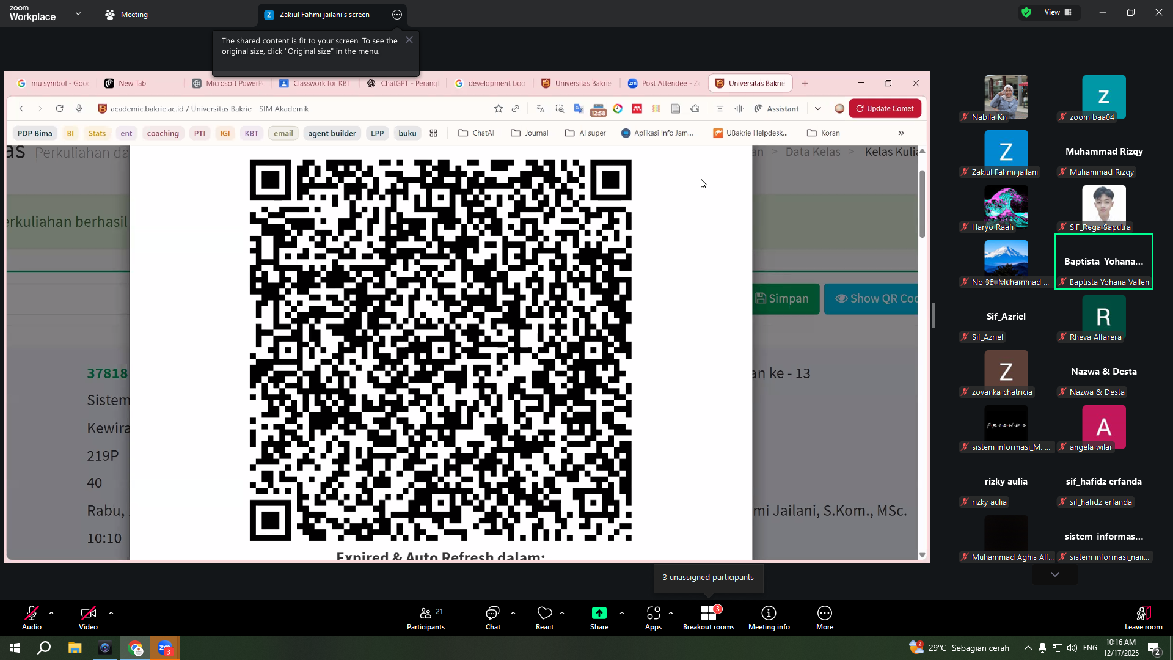Click the Show QR Code button
The image size is (1173, 660).
click(871, 299)
